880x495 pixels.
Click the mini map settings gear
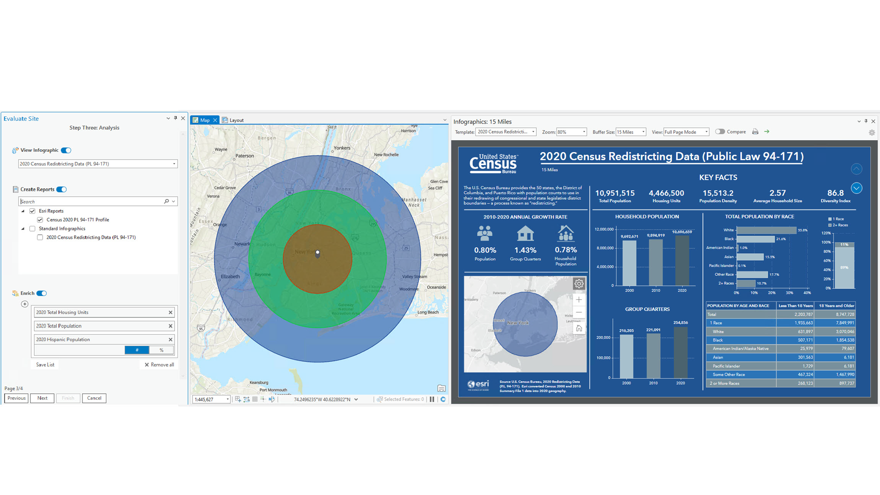coord(579,284)
